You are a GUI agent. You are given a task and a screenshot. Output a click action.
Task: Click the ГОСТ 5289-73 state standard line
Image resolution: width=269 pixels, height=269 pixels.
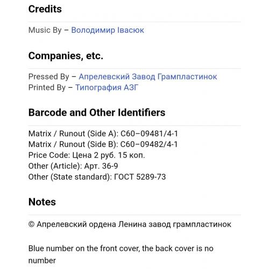tap(97, 177)
